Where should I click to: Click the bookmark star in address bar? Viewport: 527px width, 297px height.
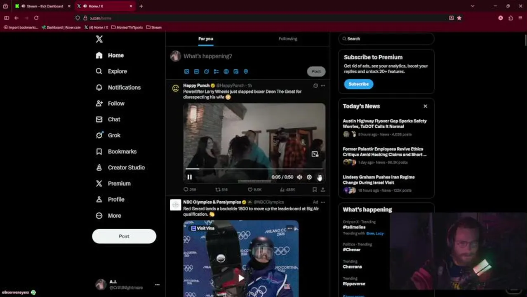tap(459, 18)
